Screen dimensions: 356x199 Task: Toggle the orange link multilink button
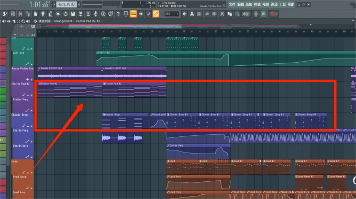click(156, 14)
